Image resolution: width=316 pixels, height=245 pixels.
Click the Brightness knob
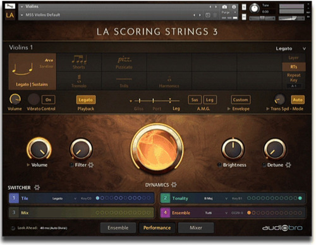(233, 149)
